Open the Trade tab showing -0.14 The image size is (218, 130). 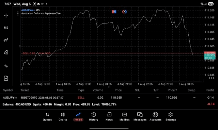78,117
